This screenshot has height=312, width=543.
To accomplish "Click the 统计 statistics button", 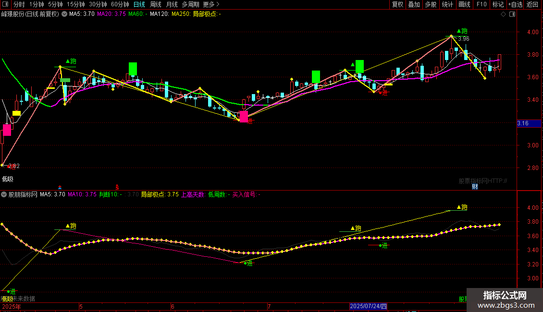I will click(x=447, y=4).
